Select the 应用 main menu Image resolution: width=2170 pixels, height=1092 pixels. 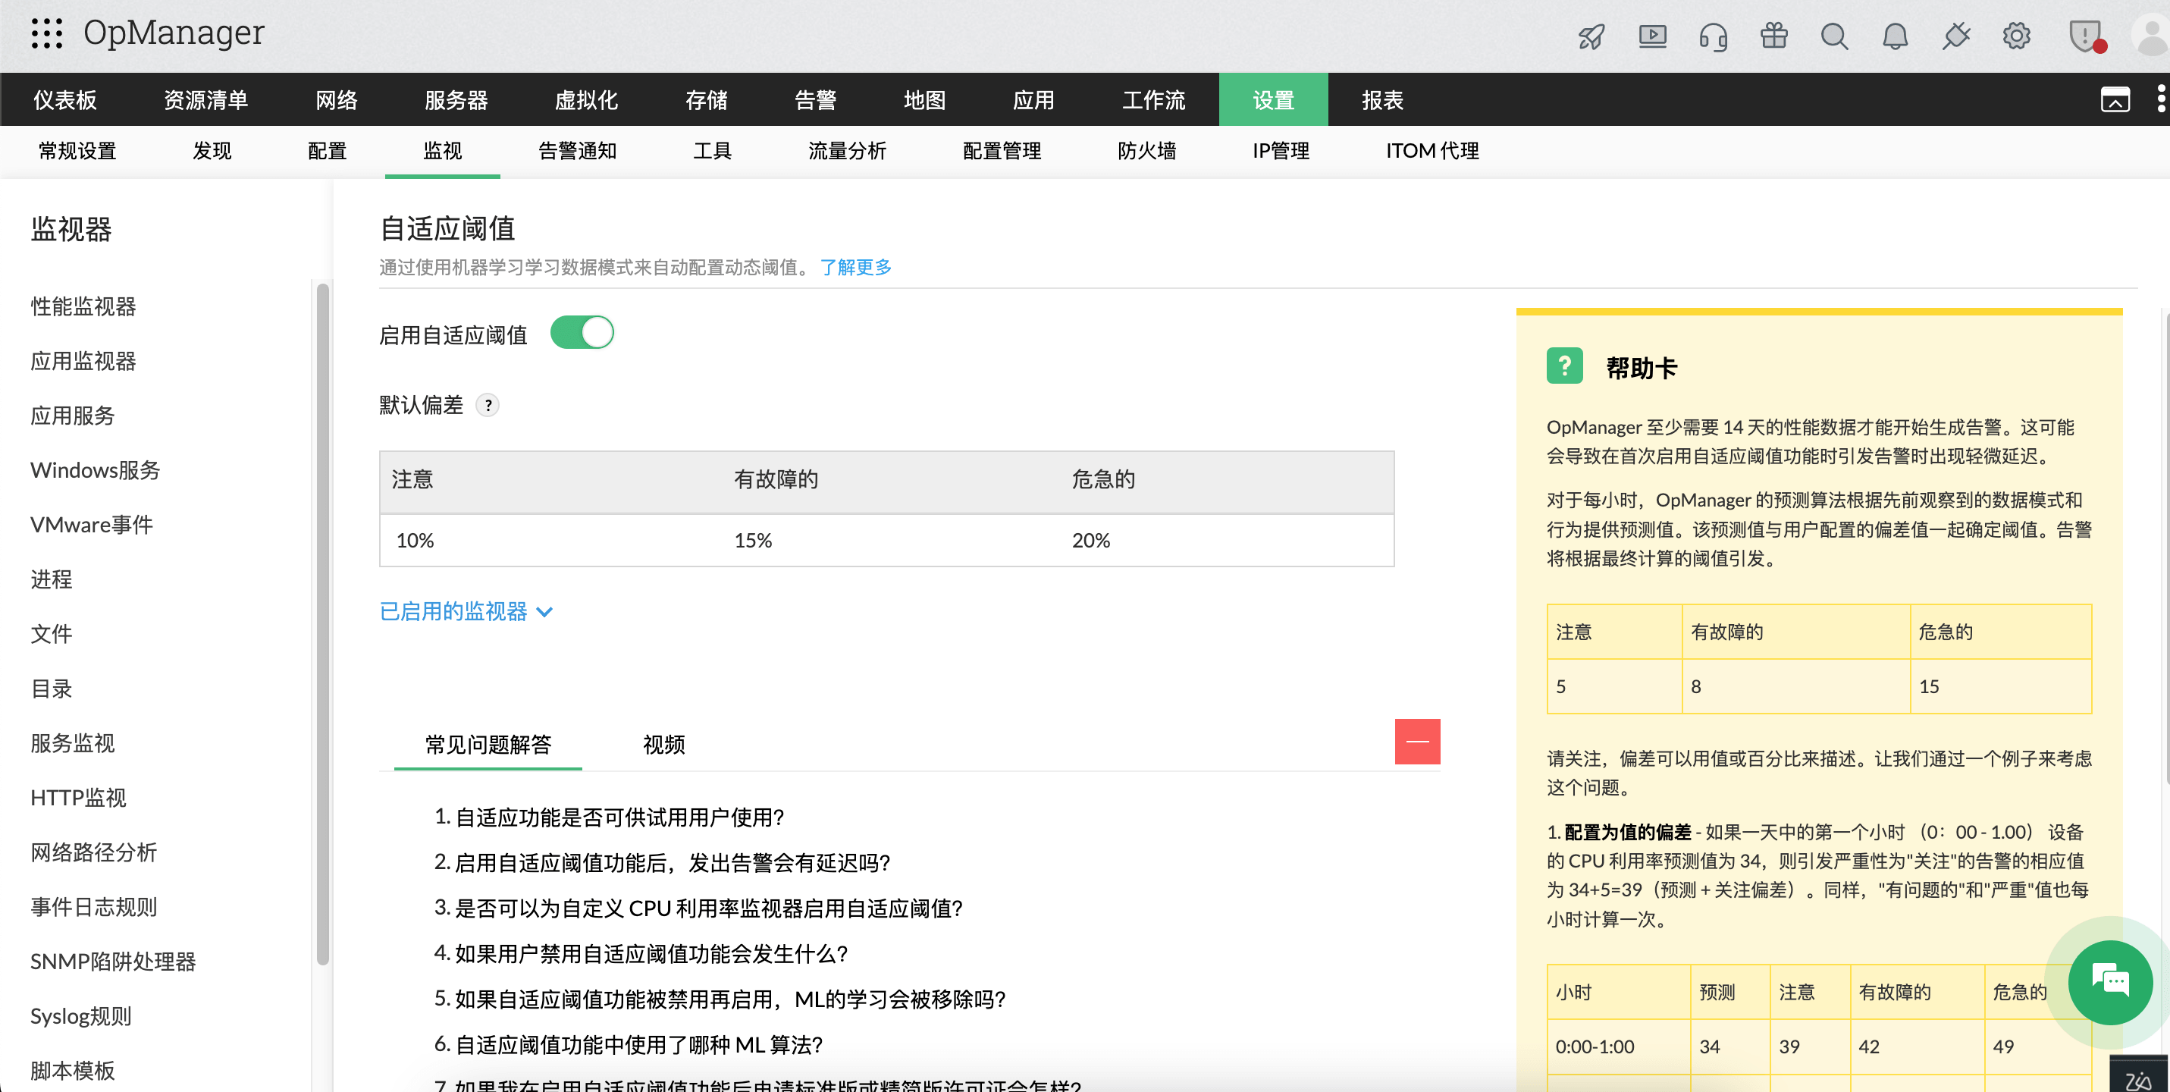tap(1033, 100)
